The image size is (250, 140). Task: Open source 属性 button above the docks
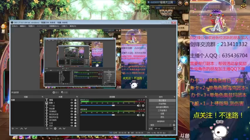coord(56,92)
